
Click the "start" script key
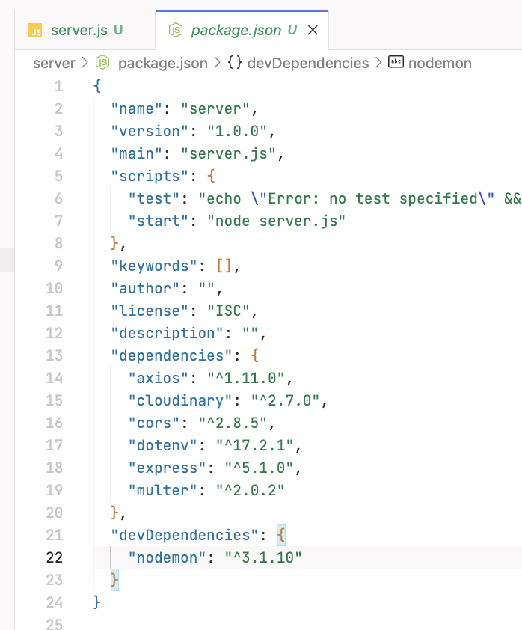(x=159, y=221)
